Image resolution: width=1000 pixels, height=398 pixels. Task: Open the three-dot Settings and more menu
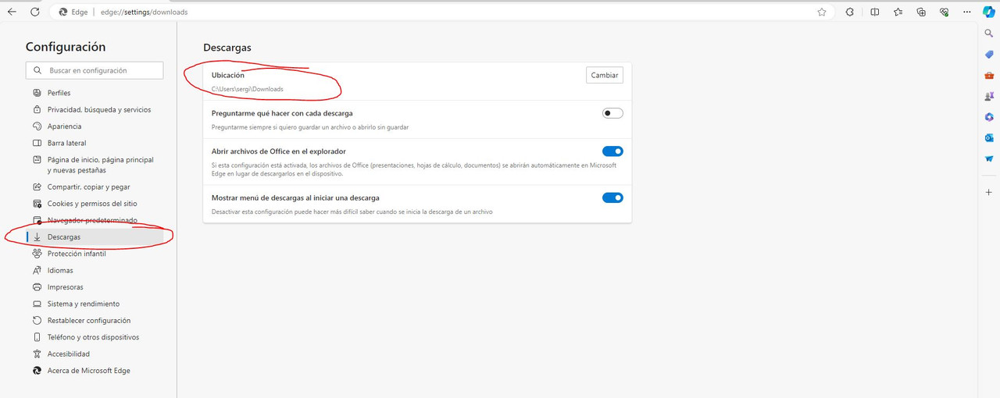click(967, 12)
